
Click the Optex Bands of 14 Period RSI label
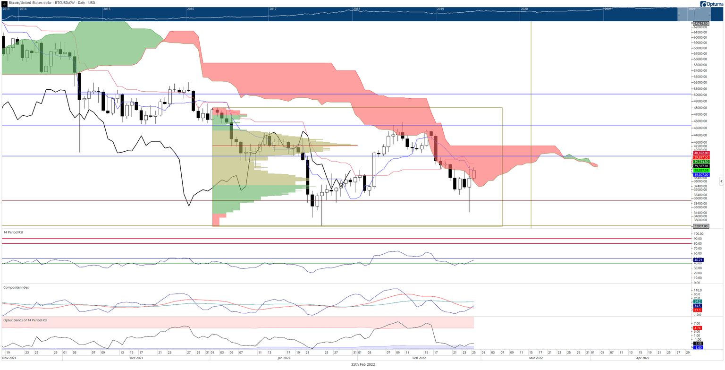point(25,321)
